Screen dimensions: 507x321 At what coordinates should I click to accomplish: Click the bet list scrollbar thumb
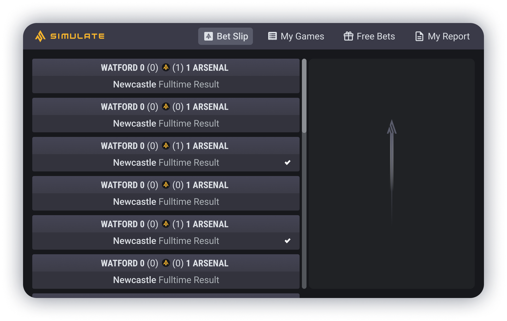[x=304, y=96]
